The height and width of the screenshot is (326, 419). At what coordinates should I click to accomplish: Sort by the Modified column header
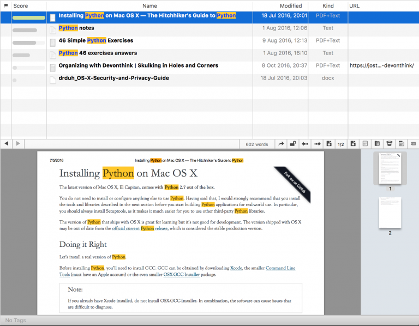(291, 6)
